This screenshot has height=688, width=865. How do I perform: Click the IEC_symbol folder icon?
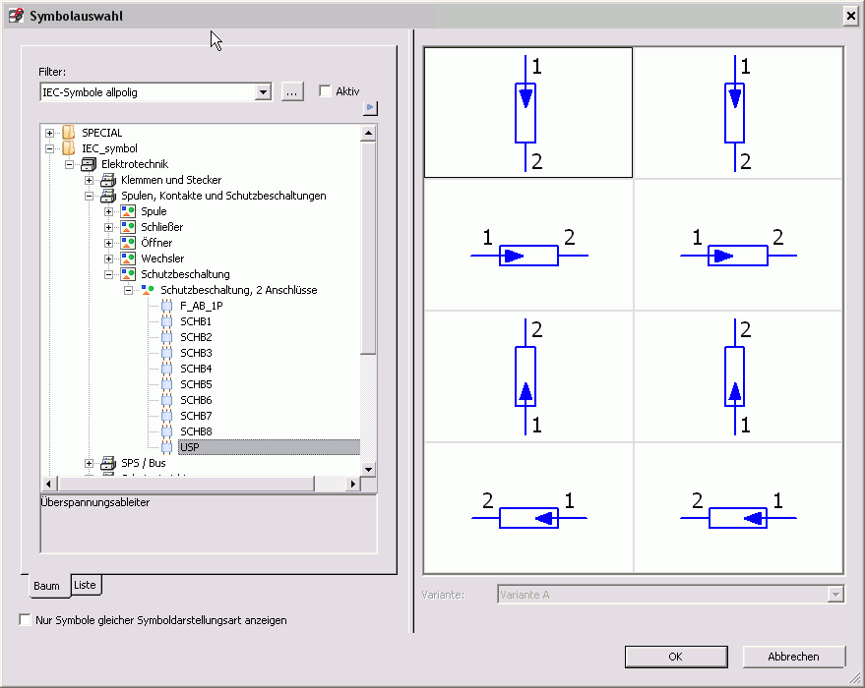(69, 148)
